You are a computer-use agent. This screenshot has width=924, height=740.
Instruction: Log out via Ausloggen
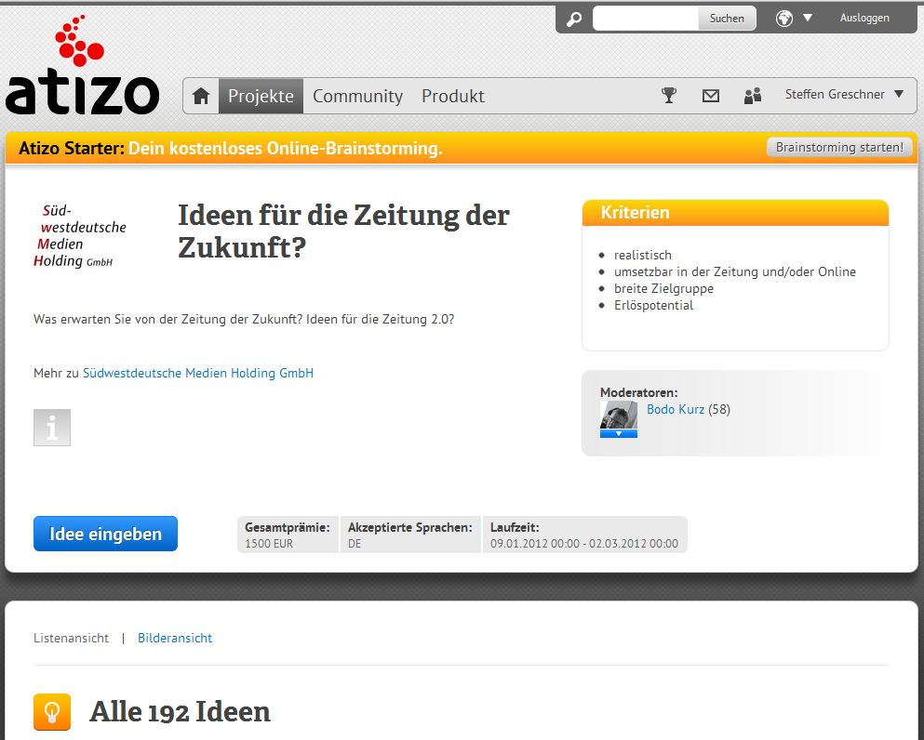[864, 18]
